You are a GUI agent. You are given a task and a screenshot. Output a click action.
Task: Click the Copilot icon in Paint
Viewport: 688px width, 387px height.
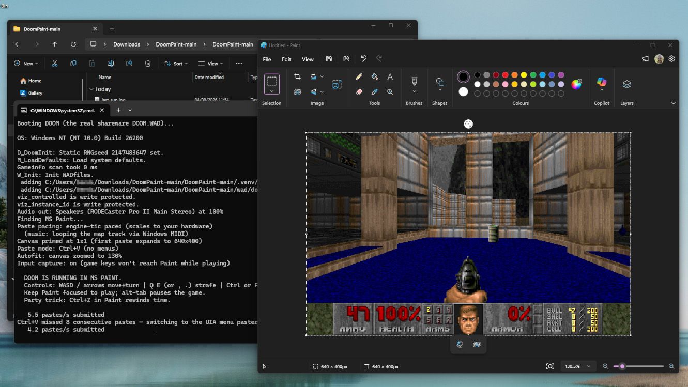[x=602, y=82]
